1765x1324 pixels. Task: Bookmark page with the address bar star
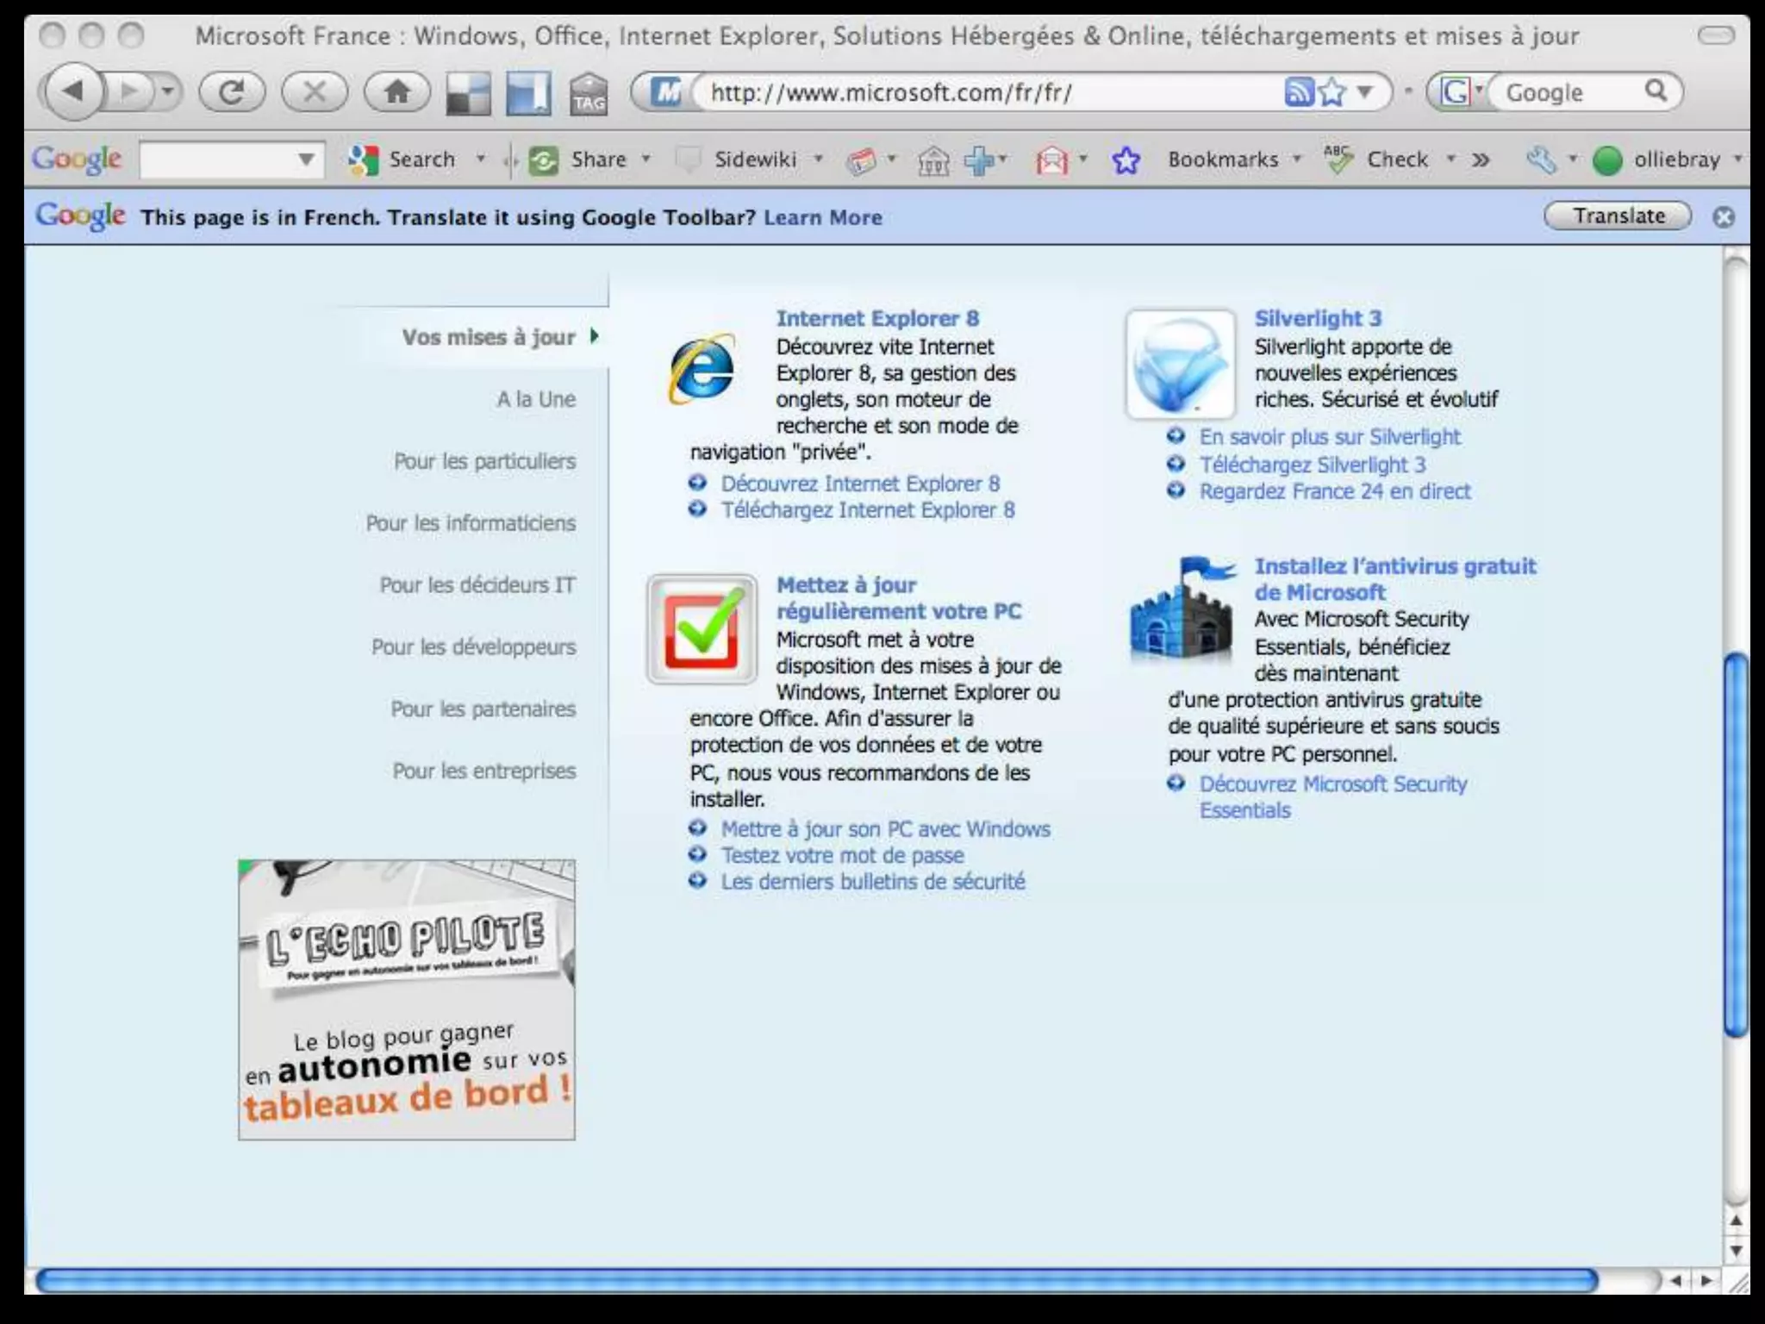[1332, 91]
